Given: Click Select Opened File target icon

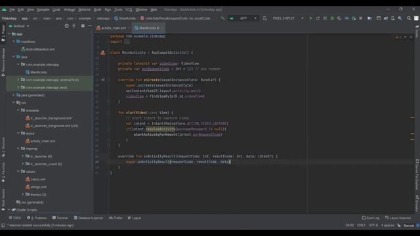Looking at the screenshot, I should click(x=67, y=26).
